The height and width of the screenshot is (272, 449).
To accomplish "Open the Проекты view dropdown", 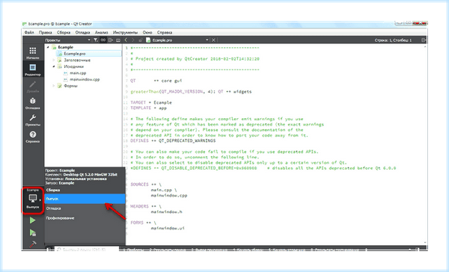I will 67,40.
